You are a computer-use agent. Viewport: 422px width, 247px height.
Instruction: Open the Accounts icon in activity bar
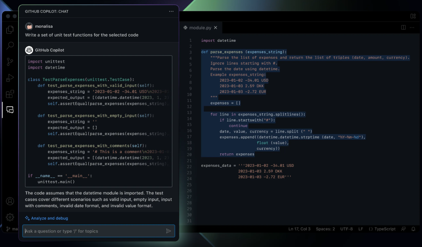[x=10, y=201]
